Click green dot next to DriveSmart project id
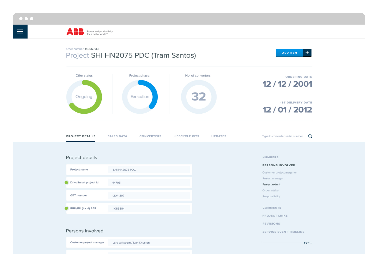378x254 pixels. coord(66,183)
